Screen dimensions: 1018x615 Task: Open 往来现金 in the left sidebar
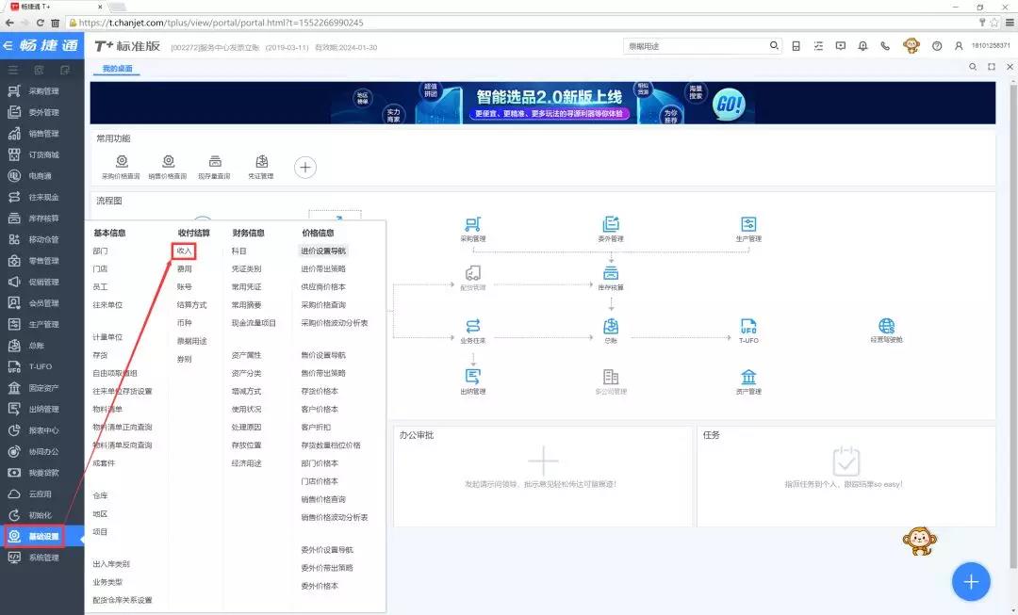pyautogui.click(x=42, y=197)
